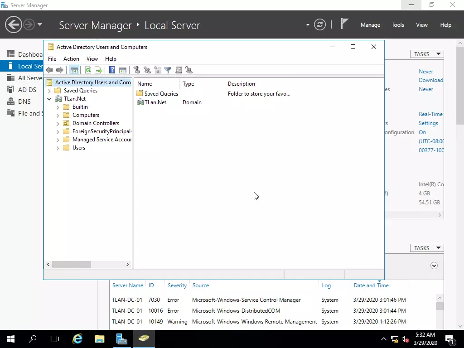The height and width of the screenshot is (348, 464).
Task: Click the circular expand chevron in the Events section
Action: 434,266
